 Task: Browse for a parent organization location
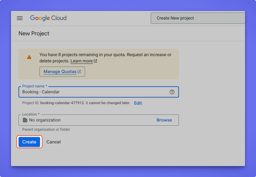pos(164,120)
